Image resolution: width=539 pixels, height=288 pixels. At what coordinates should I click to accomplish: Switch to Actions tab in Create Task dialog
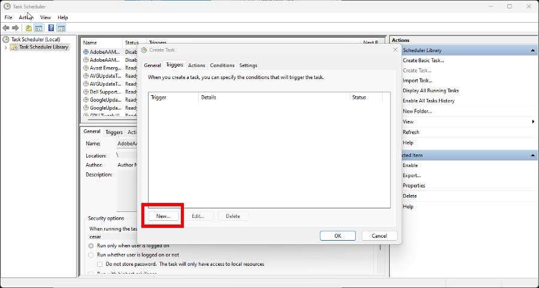(x=196, y=65)
